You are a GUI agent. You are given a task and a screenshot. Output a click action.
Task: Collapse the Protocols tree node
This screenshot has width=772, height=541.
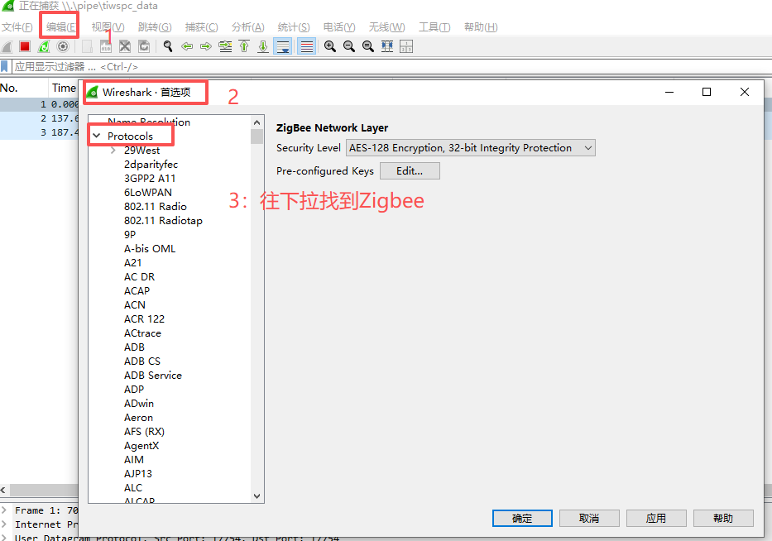97,136
